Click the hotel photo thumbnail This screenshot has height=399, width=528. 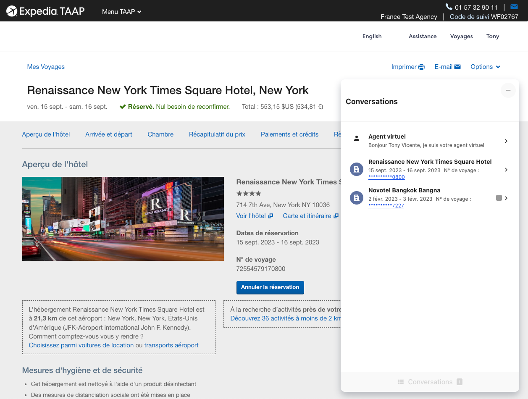(x=123, y=219)
